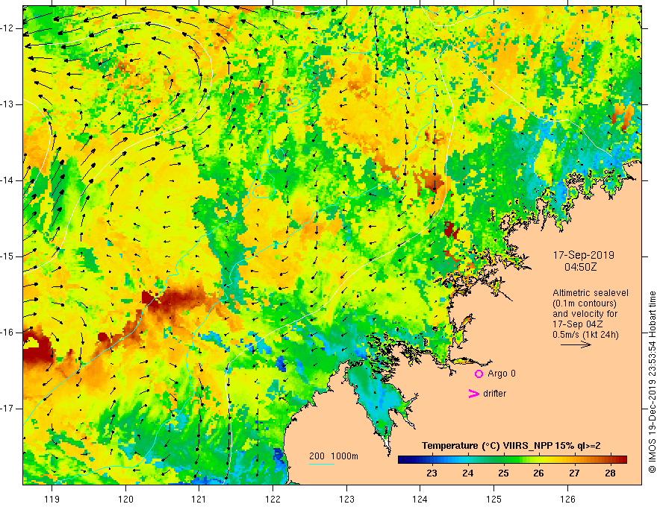Click the latitude label -17
The width and height of the screenshot is (657, 507).
[x=7, y=409]
